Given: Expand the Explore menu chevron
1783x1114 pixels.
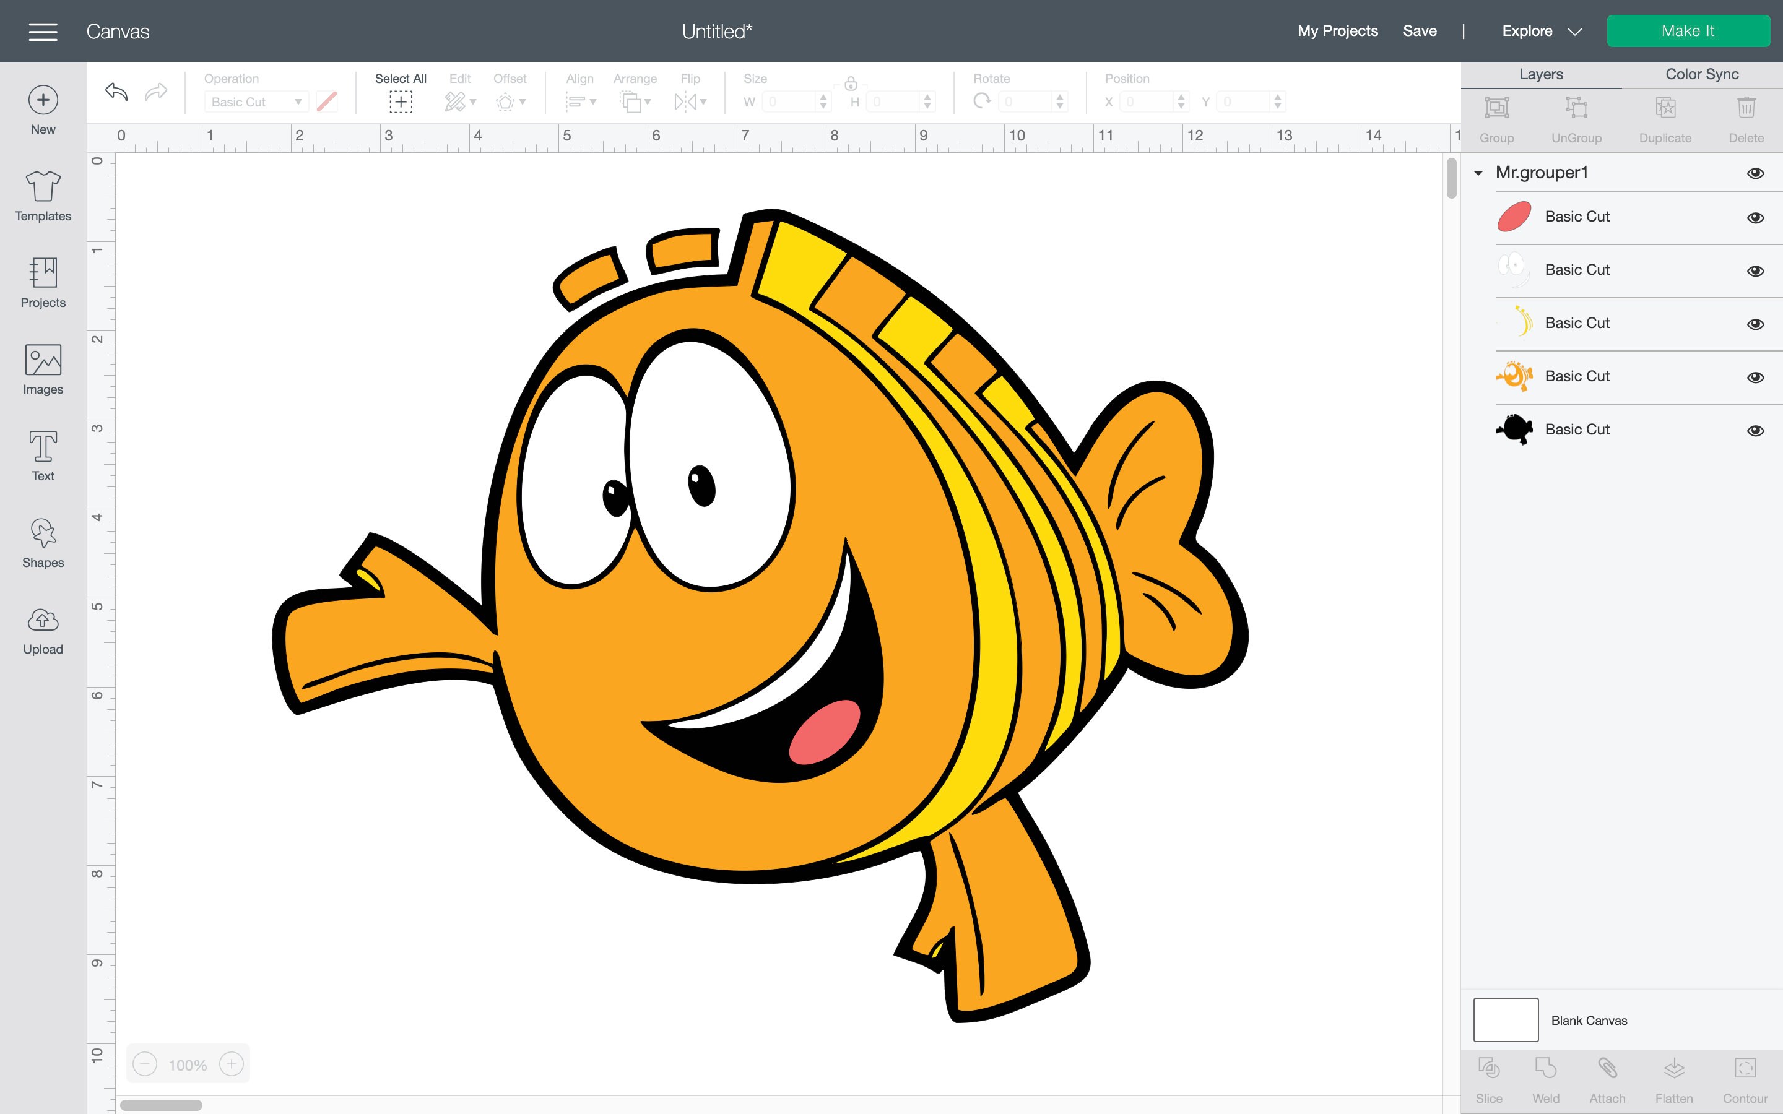Looking at the screenshot, I should [1575, 31].
